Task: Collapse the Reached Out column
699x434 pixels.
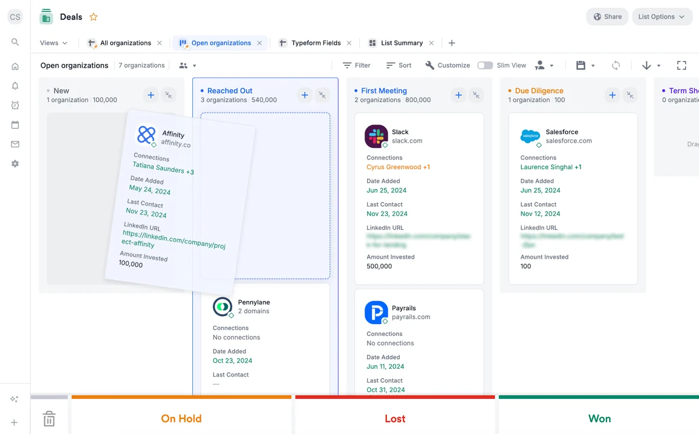Action: click(x=322, y=95)
